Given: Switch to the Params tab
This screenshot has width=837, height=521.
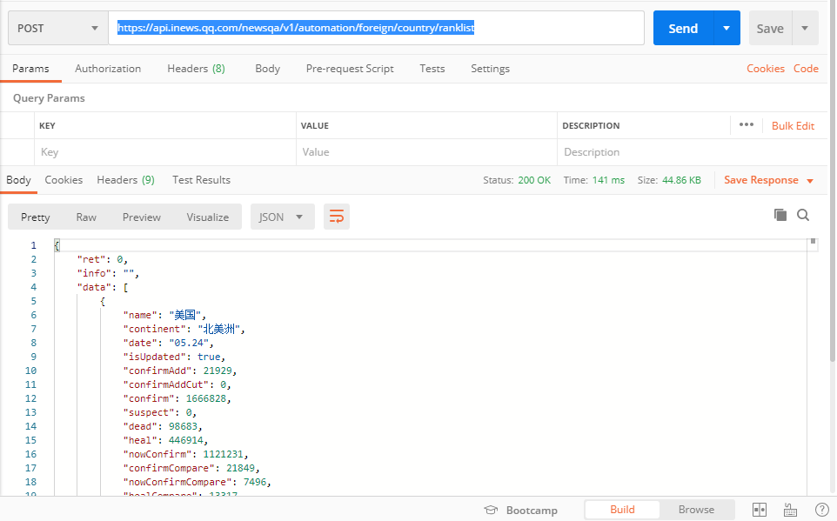Looking at the screenshot, I should tap(31, 69).
